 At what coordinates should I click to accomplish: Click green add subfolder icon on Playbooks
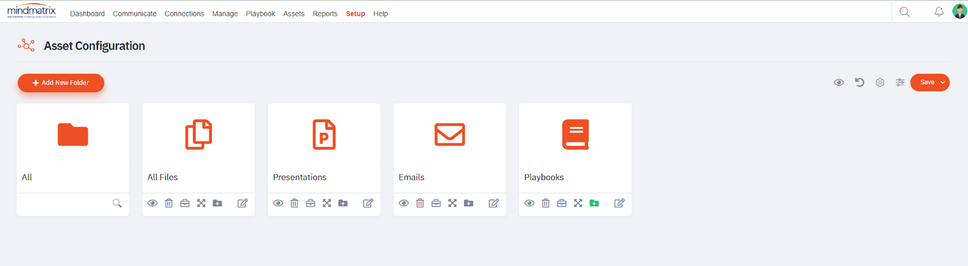click(594, 203)
